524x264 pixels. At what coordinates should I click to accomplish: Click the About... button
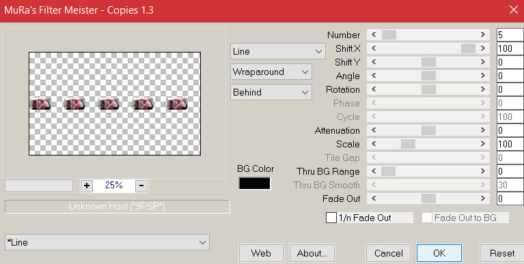pos(312,253)
